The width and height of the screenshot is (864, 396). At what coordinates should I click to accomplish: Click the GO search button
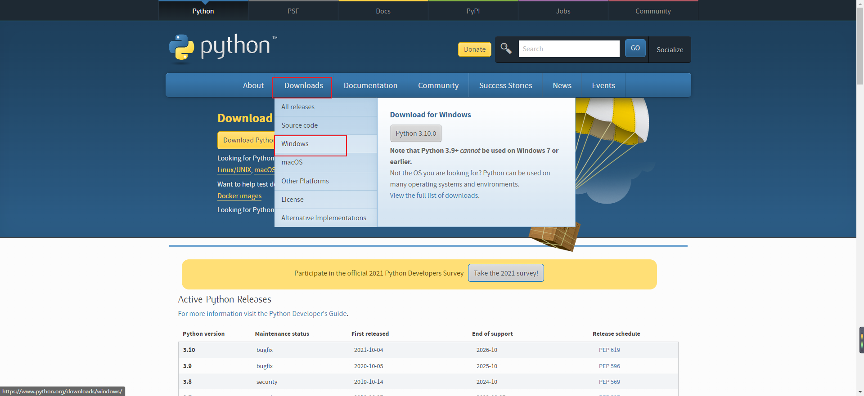click(635, 48)
